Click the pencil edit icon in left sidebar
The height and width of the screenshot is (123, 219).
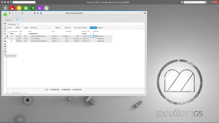pos(5,36)
